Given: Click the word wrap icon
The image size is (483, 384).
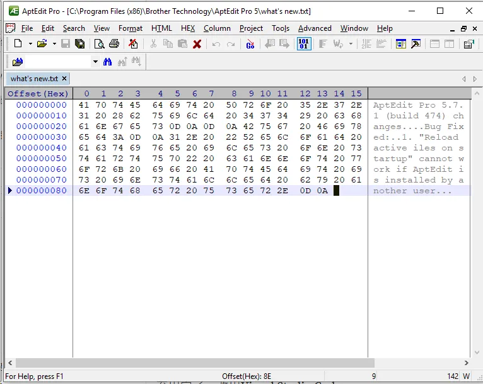Looking at the screenshot, I should [x=337, y=43].
